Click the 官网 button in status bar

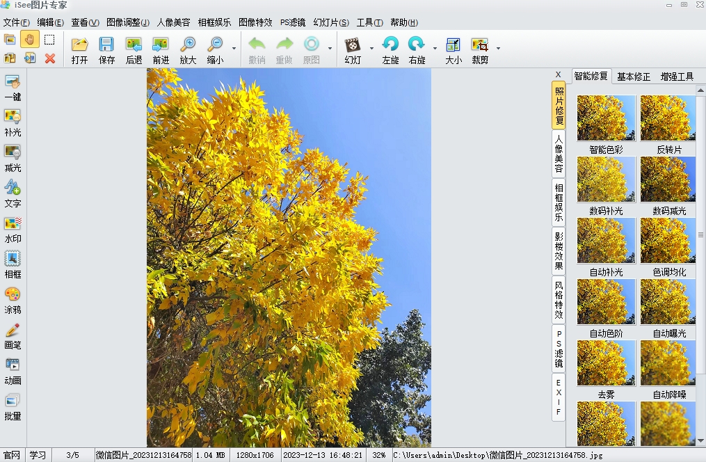tap(12, 455)
